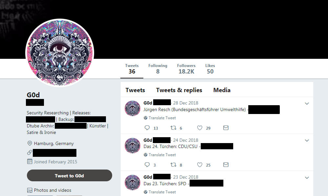Open the Media tab

coord(222,90)
